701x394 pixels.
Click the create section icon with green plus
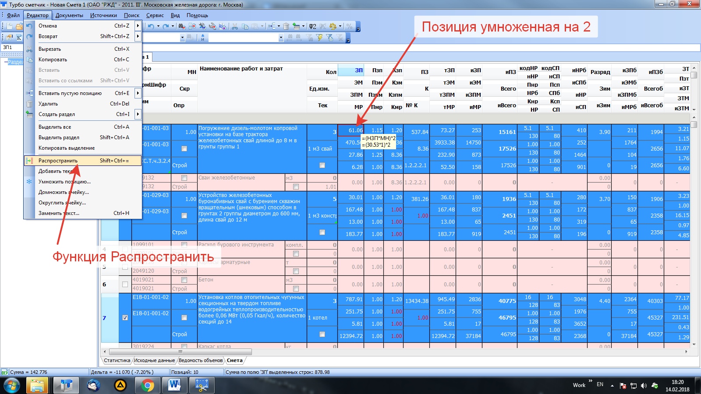click(297, 26)
